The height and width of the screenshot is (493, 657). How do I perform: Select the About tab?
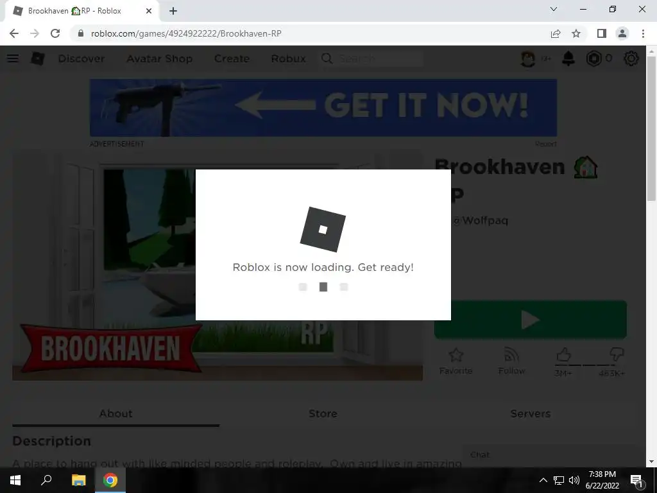coord(115,414)
